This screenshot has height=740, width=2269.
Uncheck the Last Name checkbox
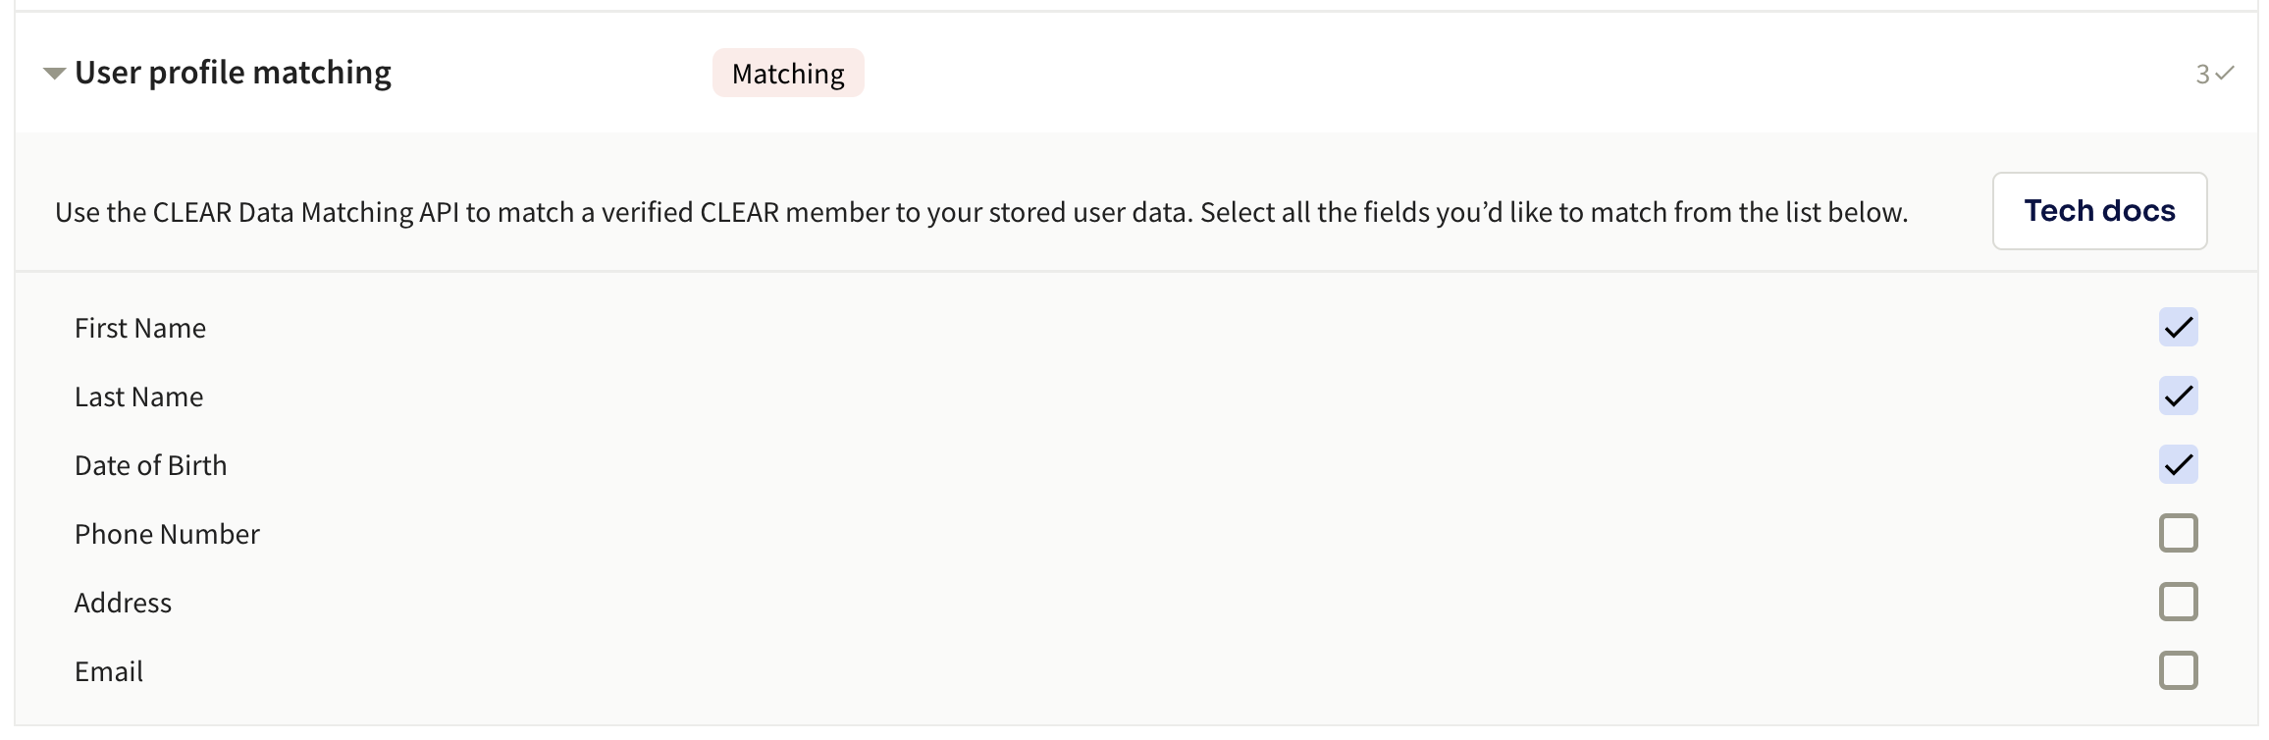pos(2178,396)
